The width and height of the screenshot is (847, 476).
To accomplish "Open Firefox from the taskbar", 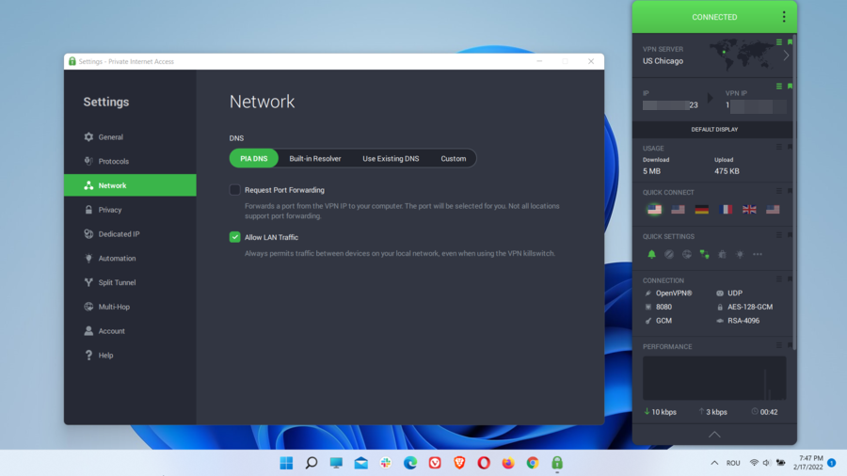I will [508, 463].
